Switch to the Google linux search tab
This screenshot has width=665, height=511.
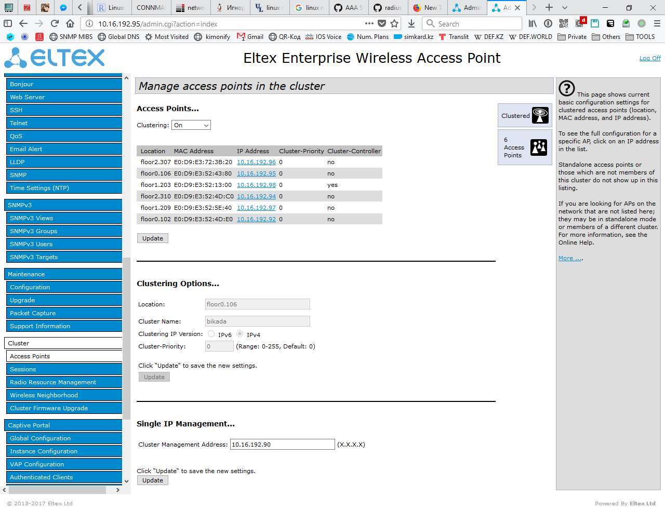coord(310,8)
